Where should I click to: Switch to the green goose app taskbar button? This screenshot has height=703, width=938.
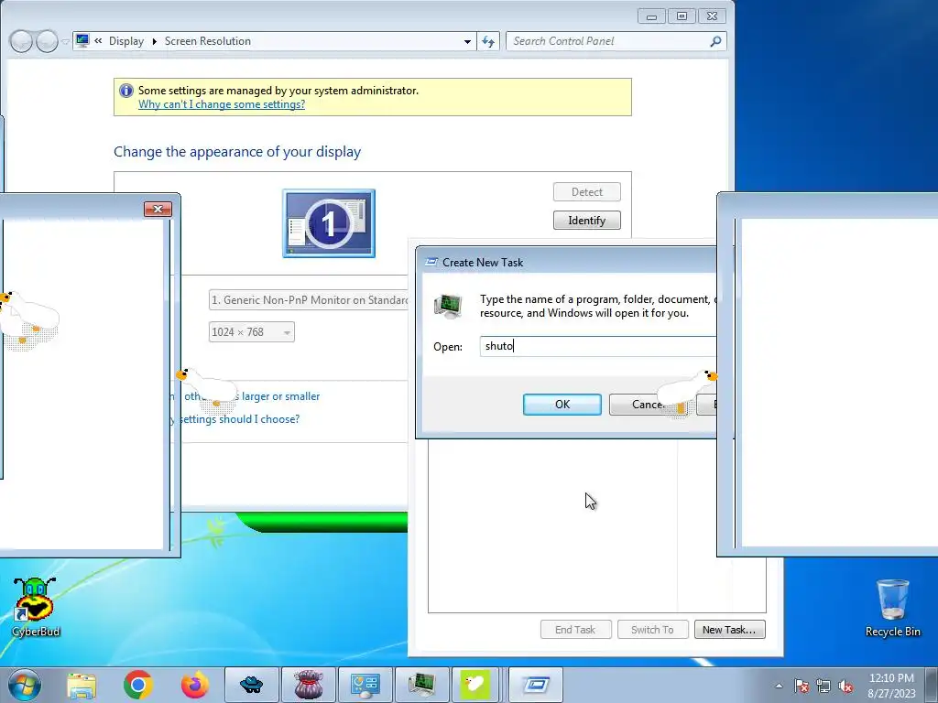coord(475,685)
